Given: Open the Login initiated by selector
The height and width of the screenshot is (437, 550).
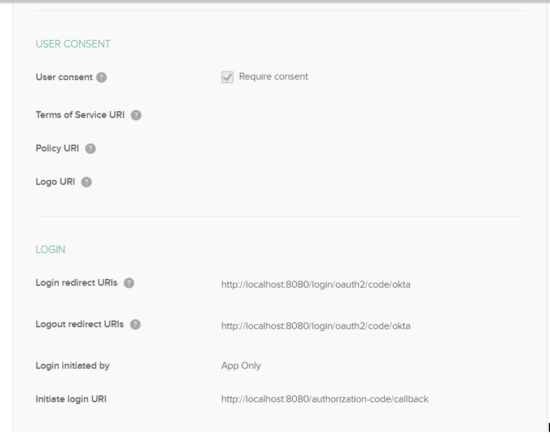Looking at the screenshot, I should point(241,366).
